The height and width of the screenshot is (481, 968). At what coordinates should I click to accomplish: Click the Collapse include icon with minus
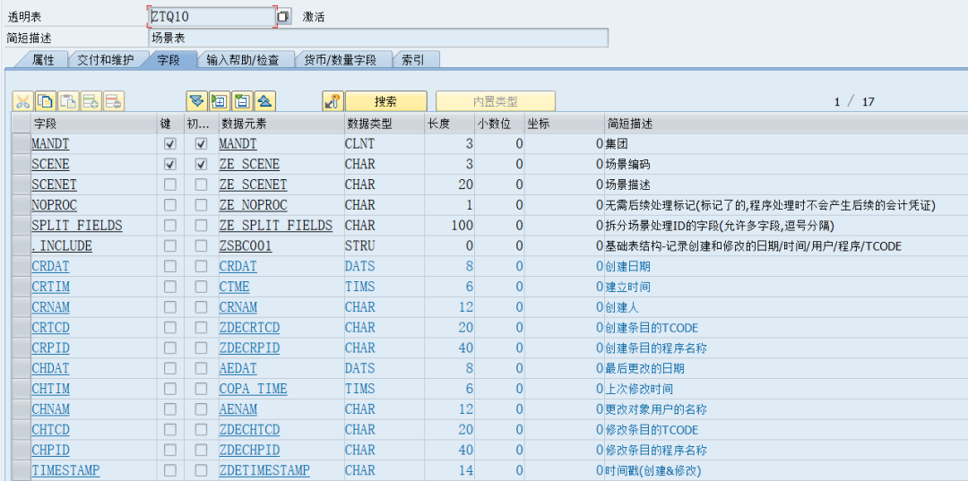(242, 101)
